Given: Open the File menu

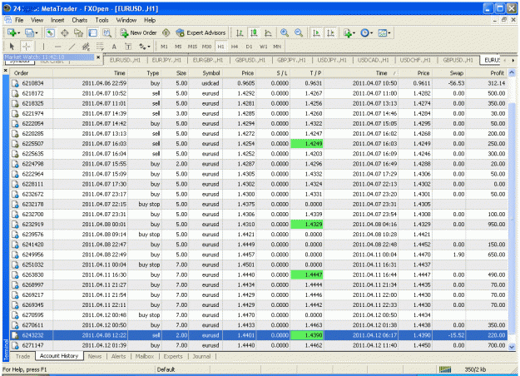Looking at the screenshot, I should 19,20.
